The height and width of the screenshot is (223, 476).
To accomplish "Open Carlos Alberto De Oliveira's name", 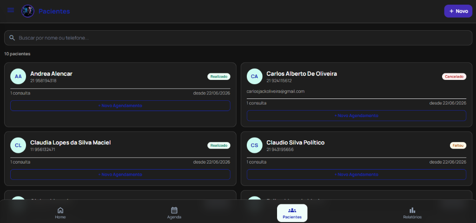I will (302, 74).
